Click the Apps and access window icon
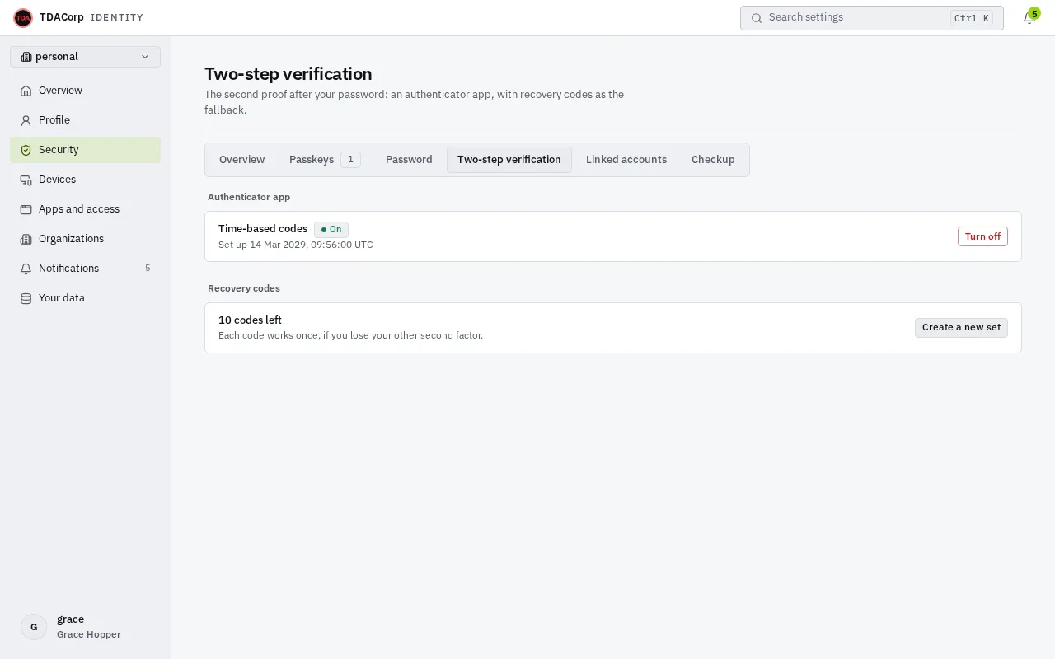The width and height of the screenshot is (1055, 659). click(26, 209)
